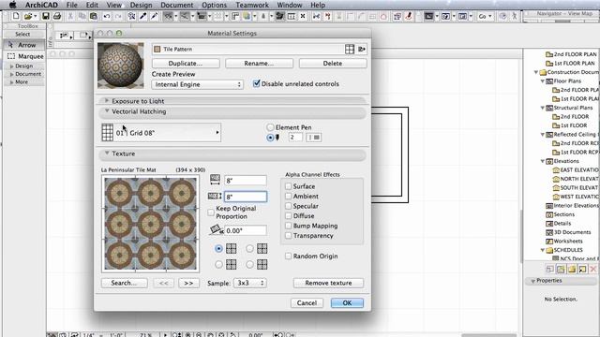Enable Keep Original Proportion checkbox

pyautogui.click(x=211, y=212)
